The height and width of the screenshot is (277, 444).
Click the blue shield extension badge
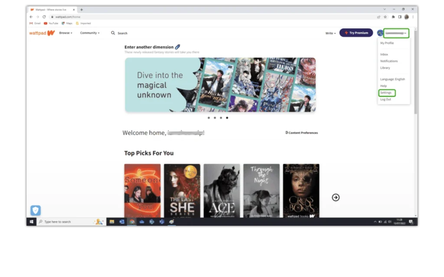[36, 210]
